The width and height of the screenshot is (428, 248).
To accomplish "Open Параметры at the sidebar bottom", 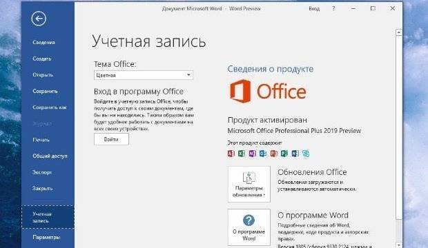I will pos(46,237).
